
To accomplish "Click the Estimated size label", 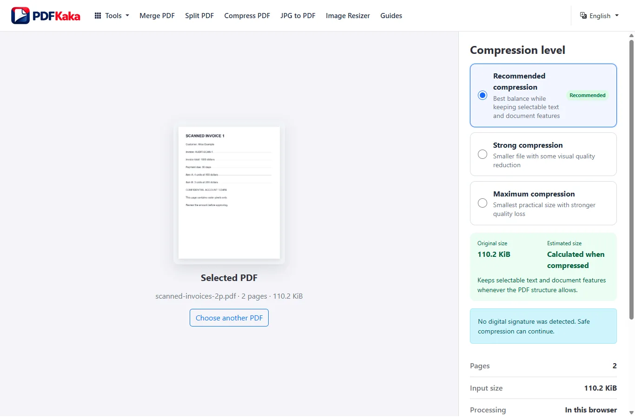I will (564, 243).
